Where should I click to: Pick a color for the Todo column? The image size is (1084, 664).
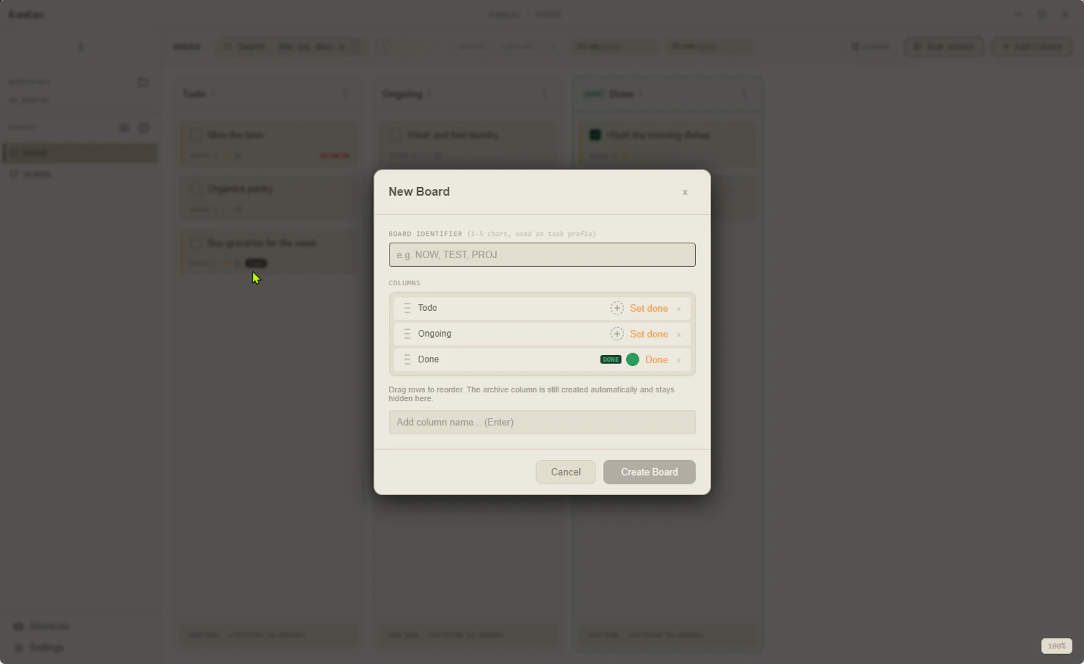[x=617, y=308]
